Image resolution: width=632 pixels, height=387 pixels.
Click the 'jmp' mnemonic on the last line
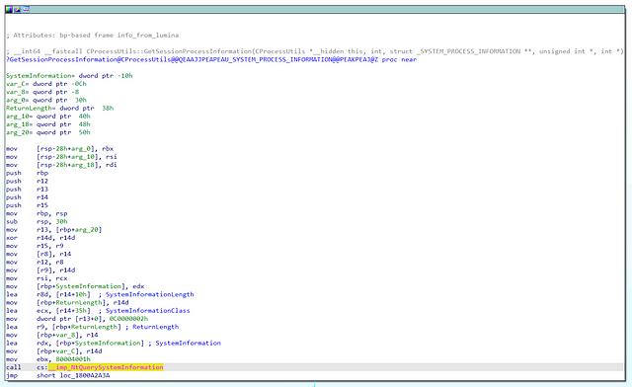[x=12, y=375]
